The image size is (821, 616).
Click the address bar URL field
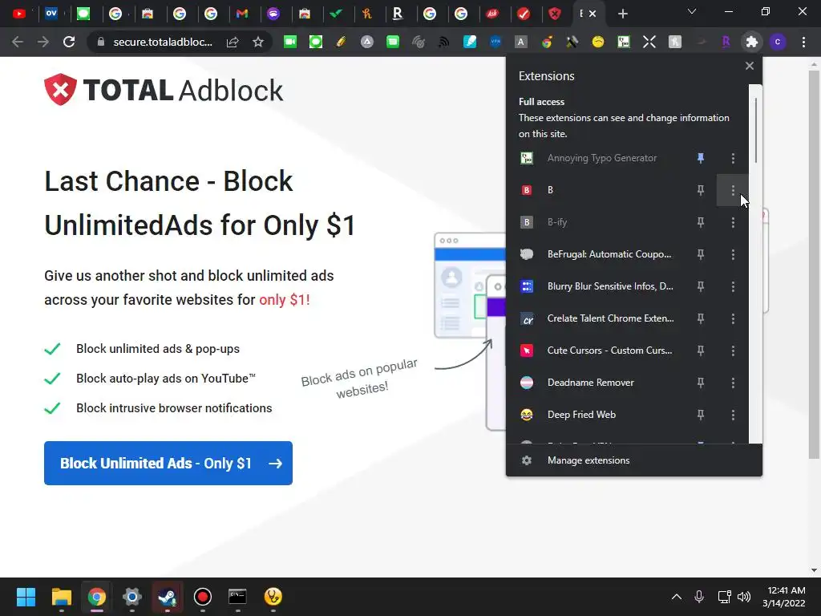pyautogui.click(x=163, y=42)
